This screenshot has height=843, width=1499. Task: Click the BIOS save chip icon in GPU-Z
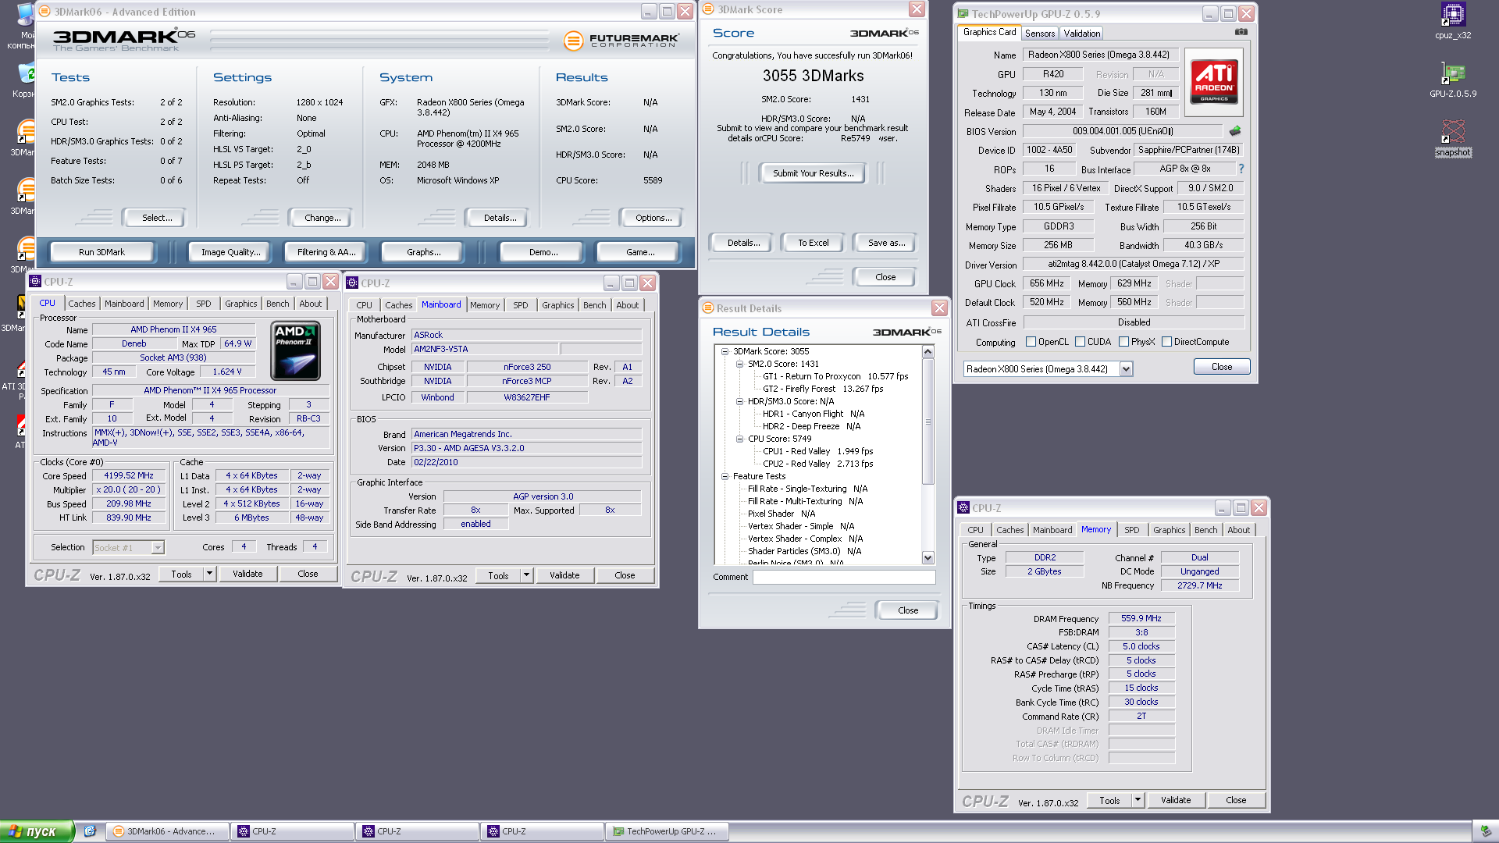pos(1235,131)
